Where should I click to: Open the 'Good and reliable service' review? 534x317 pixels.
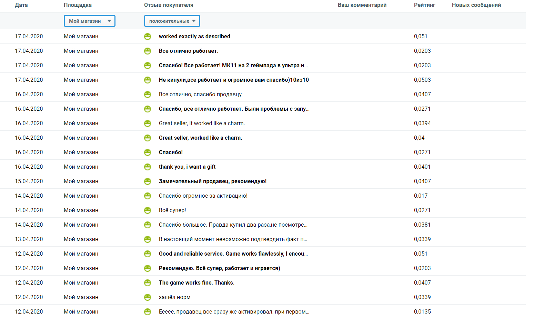(x=233, y=254)
